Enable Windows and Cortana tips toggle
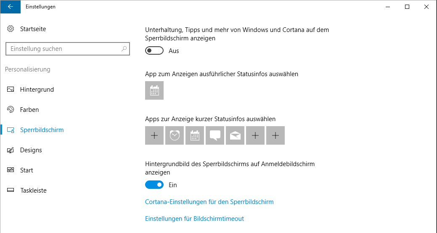 point(154,51)
